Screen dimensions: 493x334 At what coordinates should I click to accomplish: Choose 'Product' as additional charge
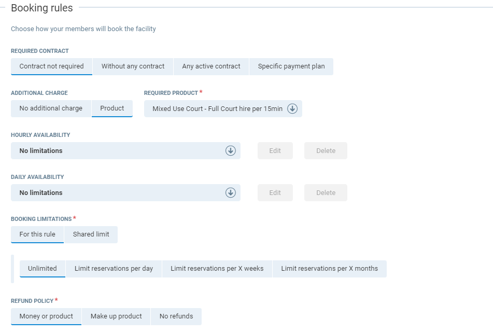112,108
